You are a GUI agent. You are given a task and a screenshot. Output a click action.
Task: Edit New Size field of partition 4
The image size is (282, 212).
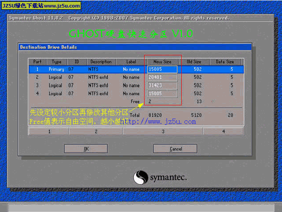(162, 93)
